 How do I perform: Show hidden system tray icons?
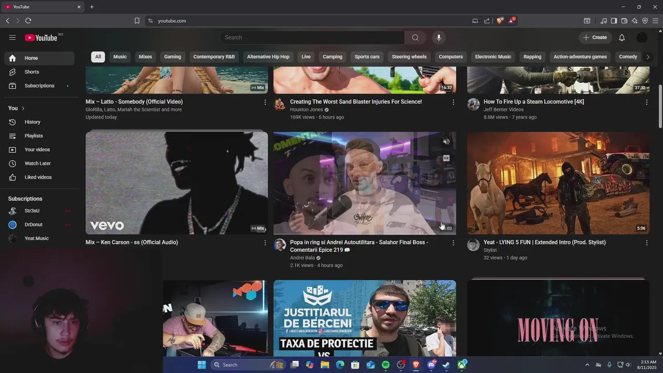click(x=587, y=365)
